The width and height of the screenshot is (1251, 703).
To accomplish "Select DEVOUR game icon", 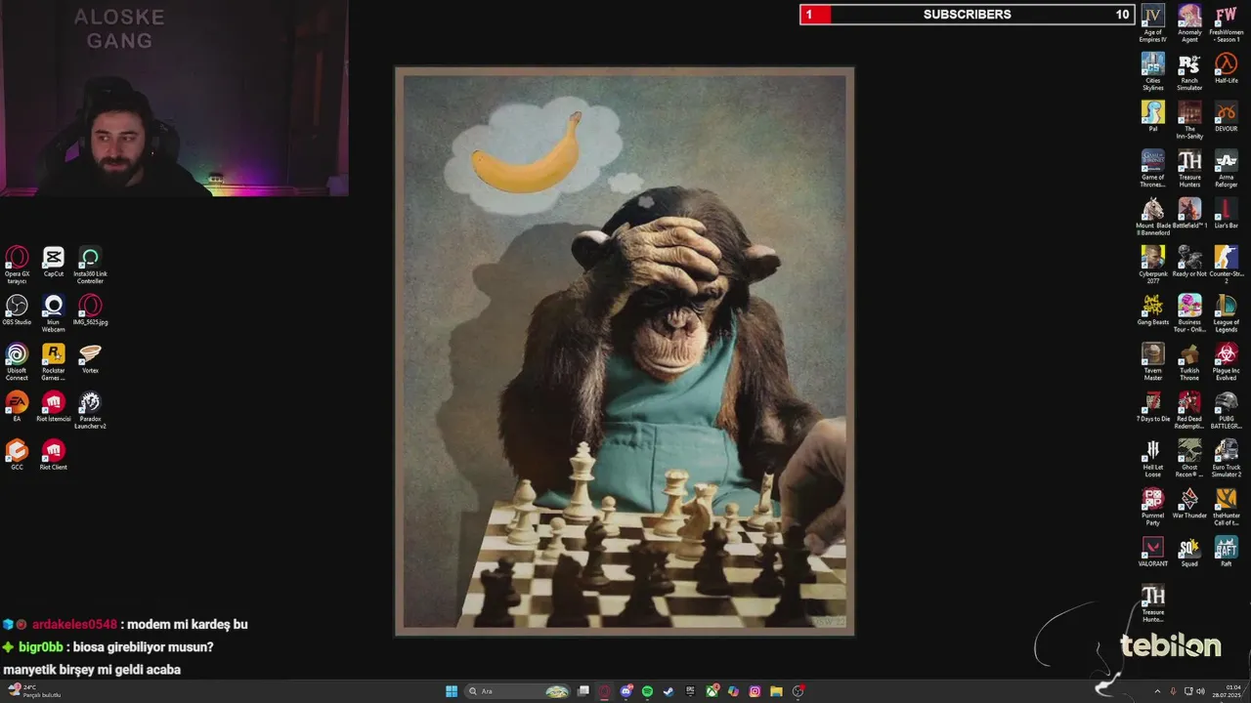I will tap(1226, 116).
